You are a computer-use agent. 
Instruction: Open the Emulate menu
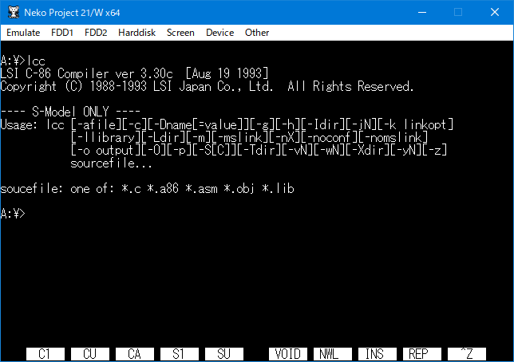23,33
